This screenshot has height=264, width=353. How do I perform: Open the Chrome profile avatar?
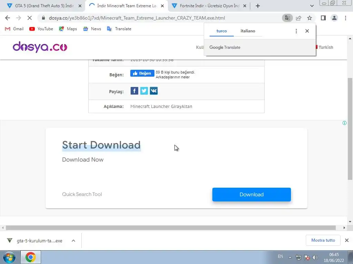point(334,18)
